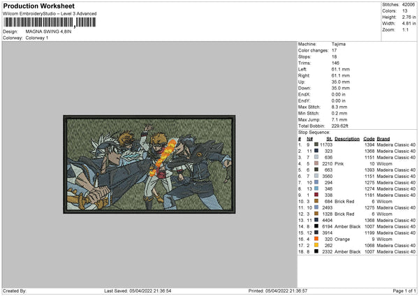This screenshot has height=296, width=419.
Task: Click the 'Brand' column header
Action: [383, 139]
